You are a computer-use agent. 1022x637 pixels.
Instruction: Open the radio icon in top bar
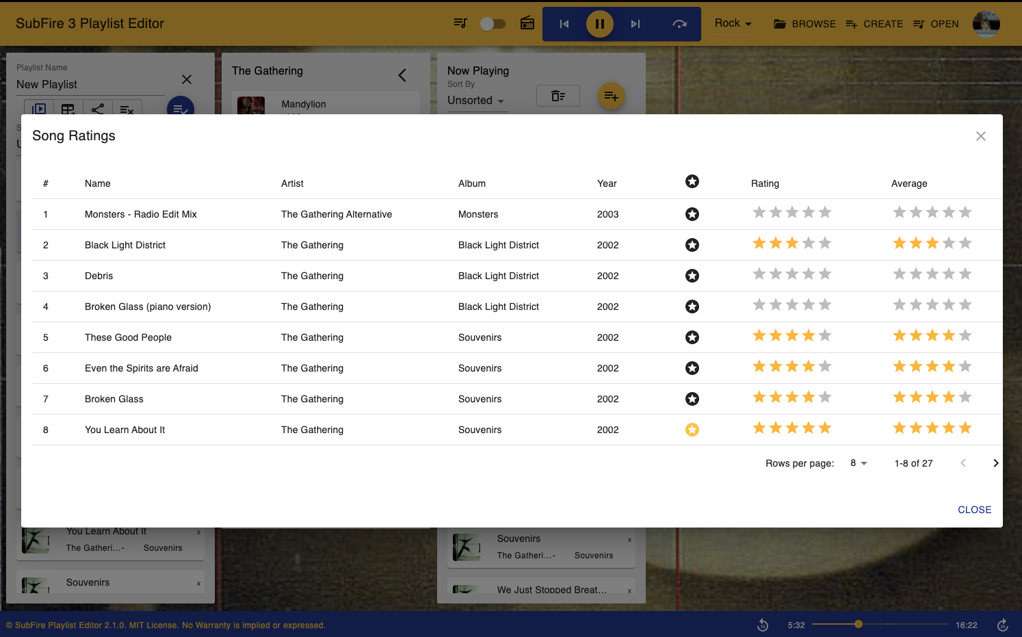(527, 23)
